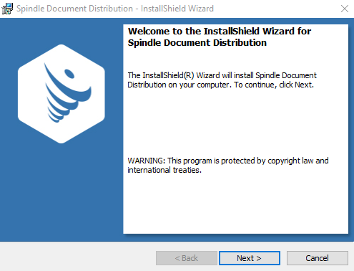Select the window title text in title bar
The height and width of the screenshot is (271, 354).
[x=115, y=9]
